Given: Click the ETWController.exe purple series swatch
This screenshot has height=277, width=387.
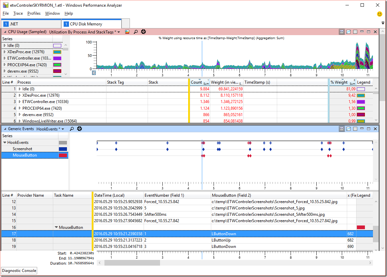Looking at the screenshot, I should pos(57,58).
